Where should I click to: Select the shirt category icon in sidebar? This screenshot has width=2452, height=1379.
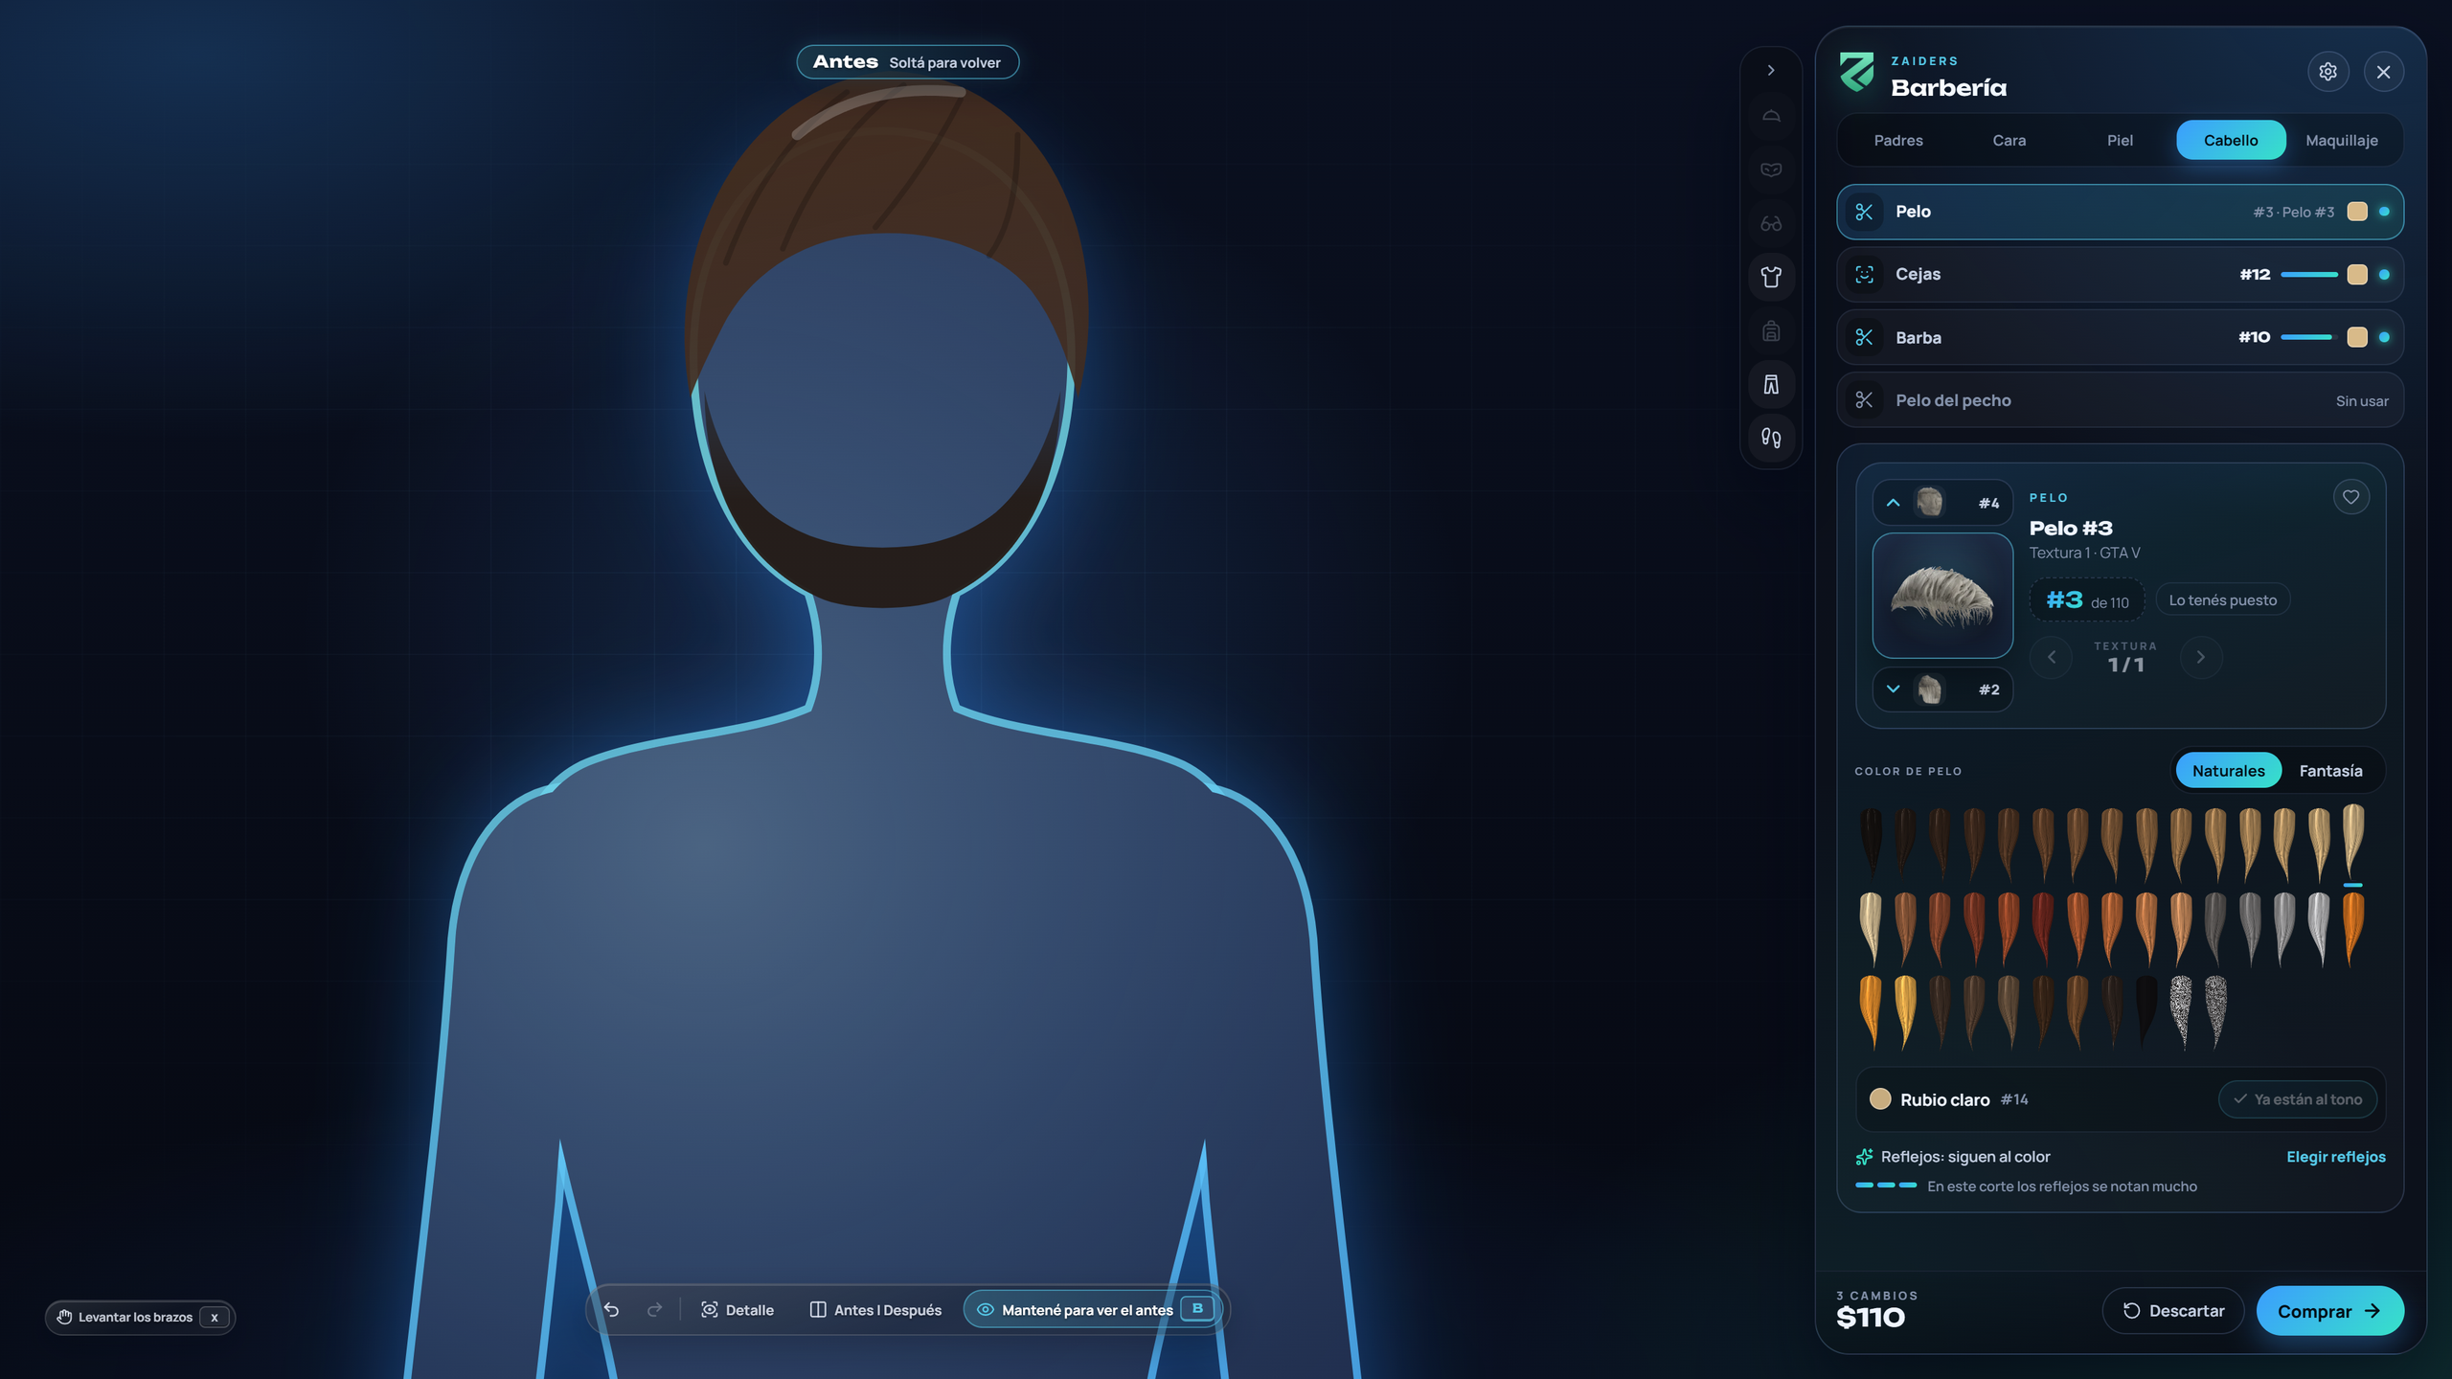[1771, 277]
